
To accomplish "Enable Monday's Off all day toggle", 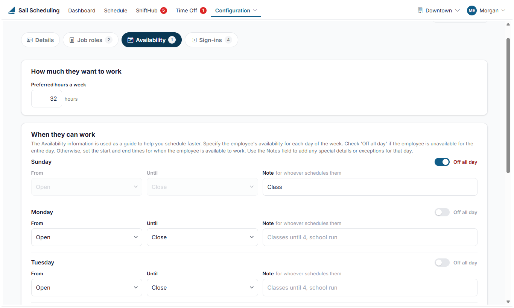I will pyautogui.click(x=442, y=212).
